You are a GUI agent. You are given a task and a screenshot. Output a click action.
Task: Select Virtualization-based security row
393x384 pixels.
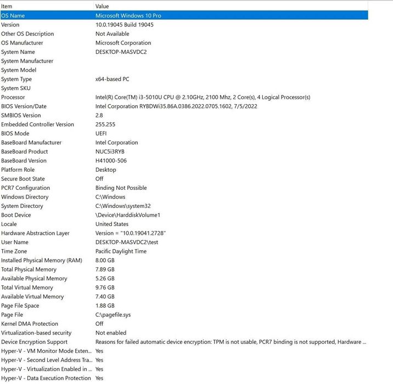point(184,332)
